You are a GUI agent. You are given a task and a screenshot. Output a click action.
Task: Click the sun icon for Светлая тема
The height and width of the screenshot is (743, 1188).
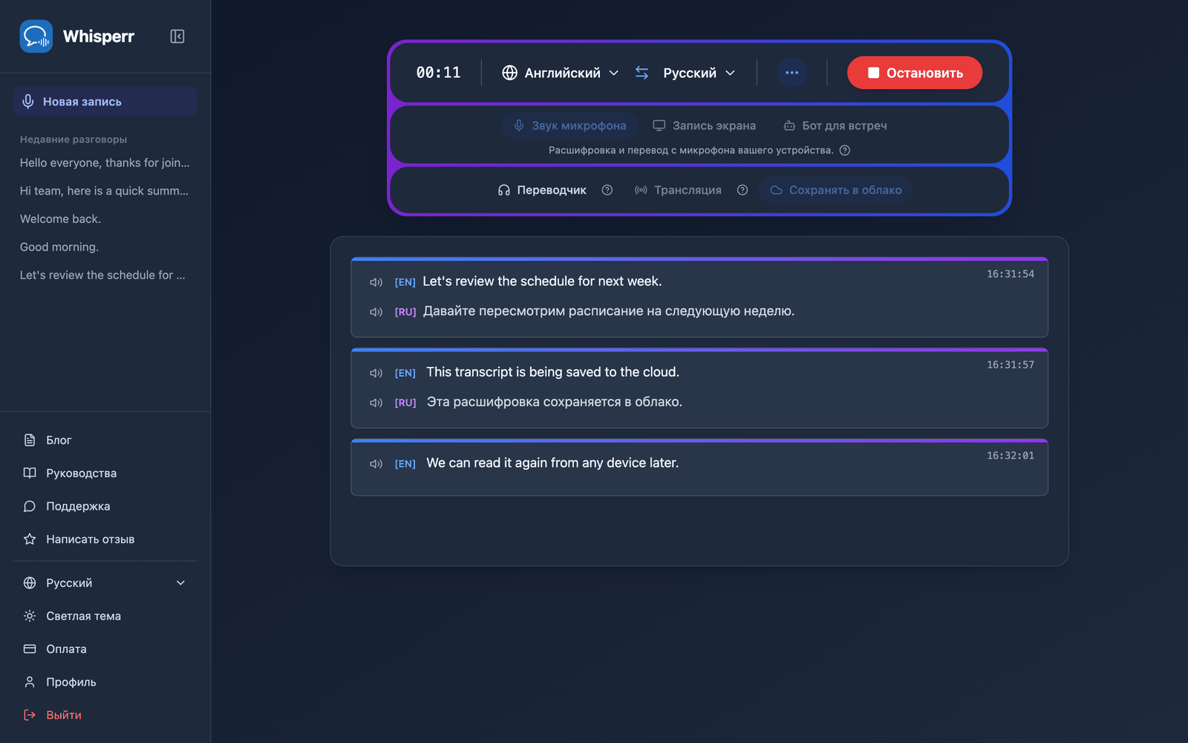[x=30, y=616]
